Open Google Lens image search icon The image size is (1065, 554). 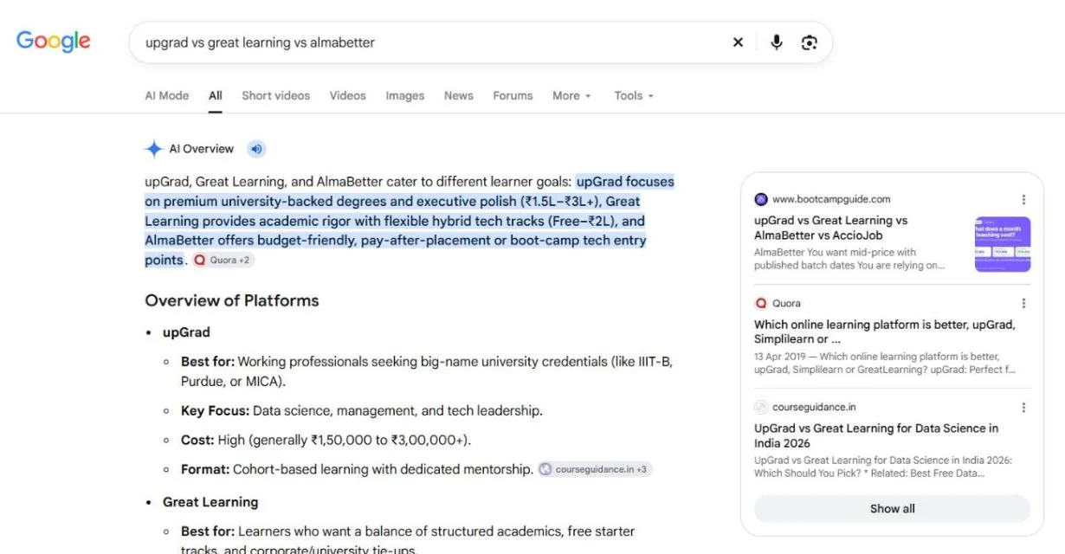pyautogui.click(x=810, y=42)
